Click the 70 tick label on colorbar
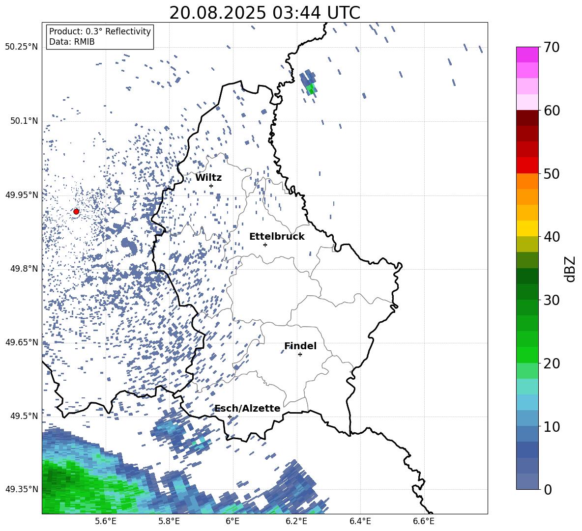Image resolution: width=582 pixels, height=531 pixels. tap(552, 47)
